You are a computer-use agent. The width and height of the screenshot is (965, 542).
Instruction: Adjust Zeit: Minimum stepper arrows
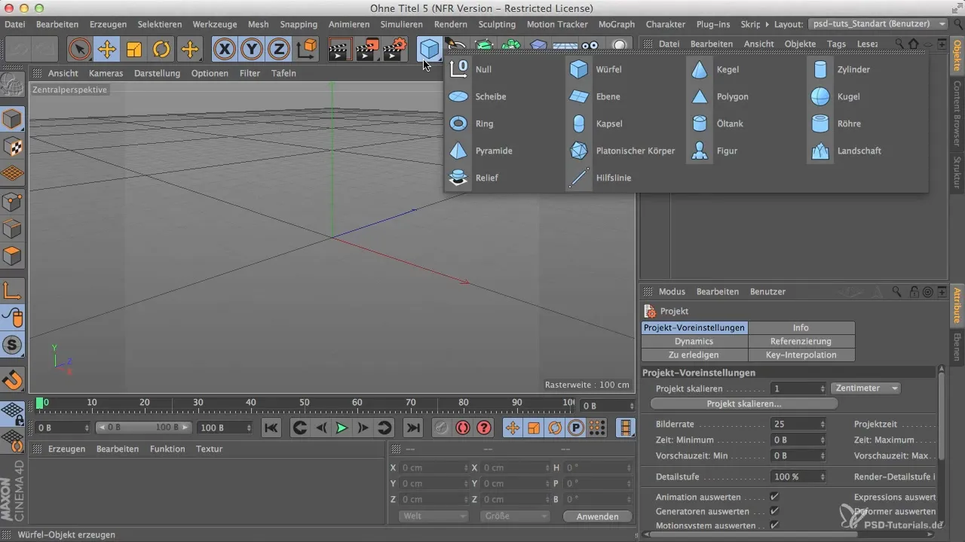point(822,440)
